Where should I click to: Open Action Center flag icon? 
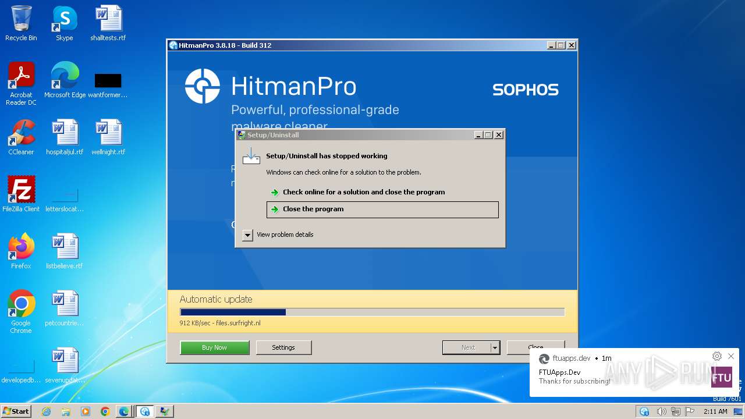pyautogui.click(x=690, y=411)
